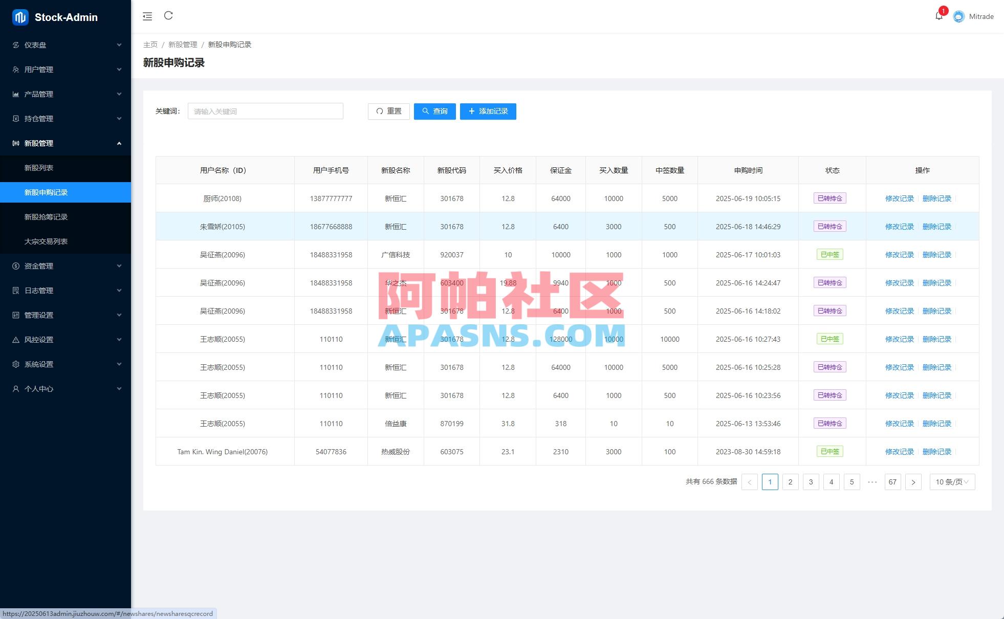Click inside the keyword input field
The width and height of the screenshot is (1004, 619).
[x=265, y=111]
